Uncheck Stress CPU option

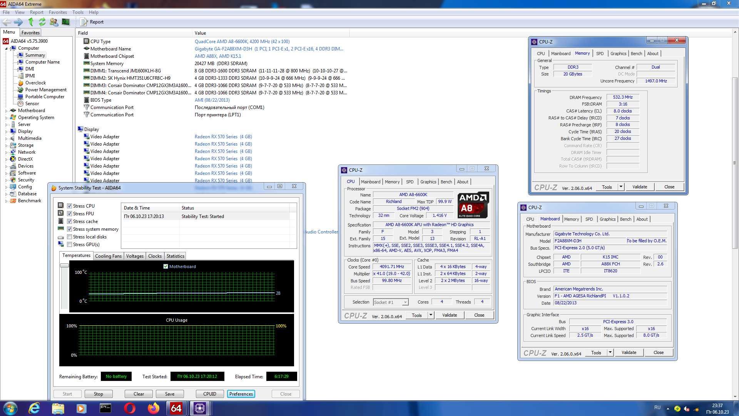pos(70,206)
